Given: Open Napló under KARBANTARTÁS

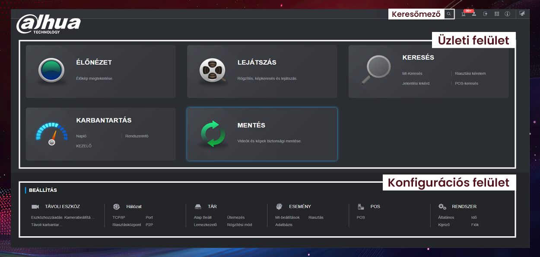Looking at the screenshot, I should pos(81,136).
